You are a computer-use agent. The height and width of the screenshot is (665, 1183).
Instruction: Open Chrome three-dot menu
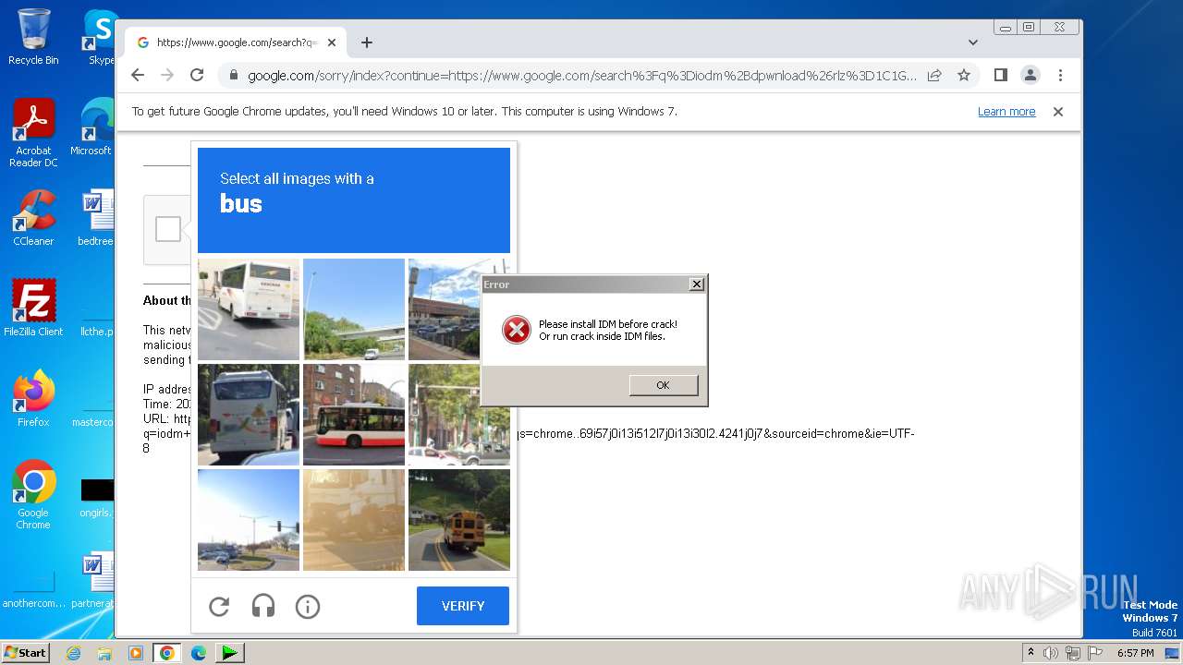click(x=1060, y=75)
